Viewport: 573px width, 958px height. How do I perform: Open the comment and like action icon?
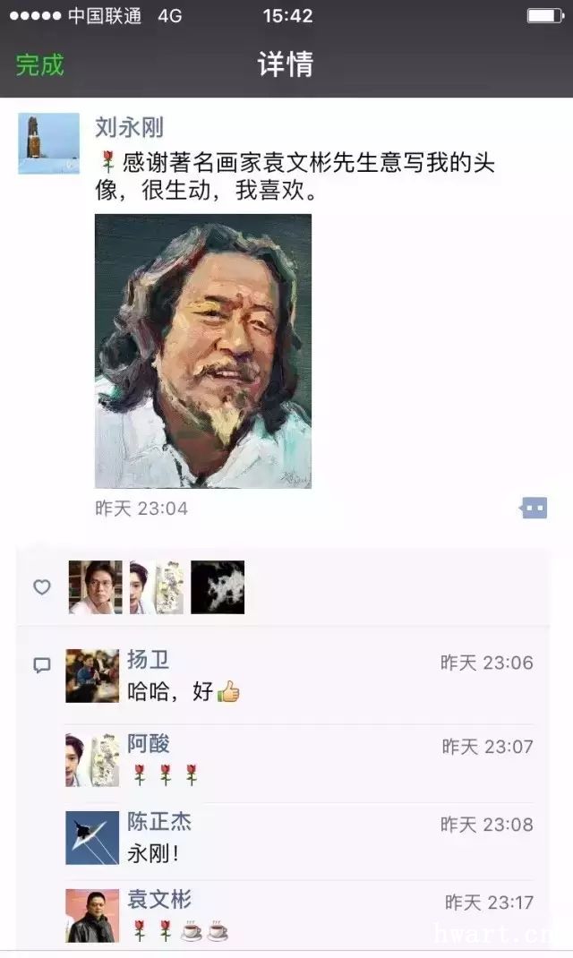pos(534,508)
